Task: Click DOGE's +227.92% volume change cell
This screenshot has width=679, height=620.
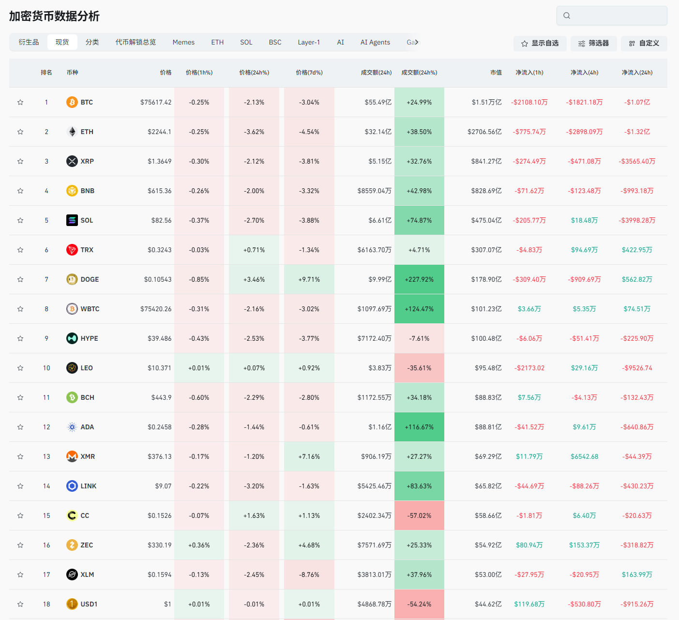Action: [x=419, y=279]
